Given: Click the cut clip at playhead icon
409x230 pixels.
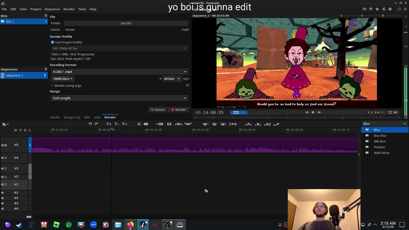Looking at the screenshot, I should 146,124.
